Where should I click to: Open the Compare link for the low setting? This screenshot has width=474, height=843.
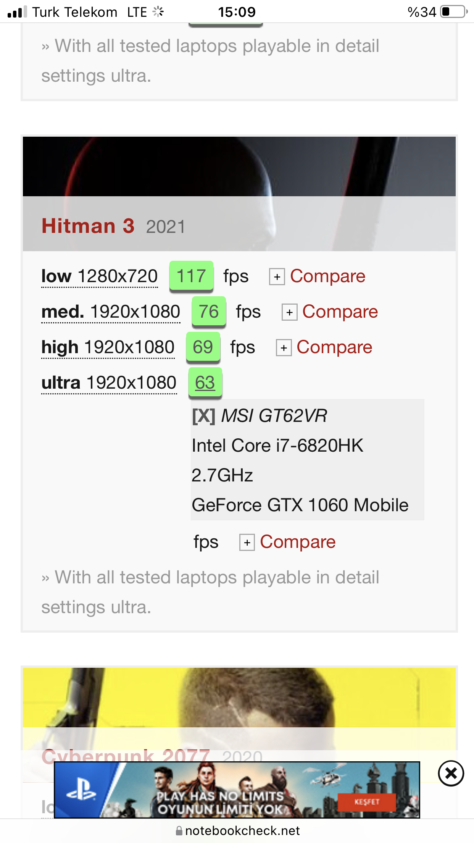click(x=327, y=276)
